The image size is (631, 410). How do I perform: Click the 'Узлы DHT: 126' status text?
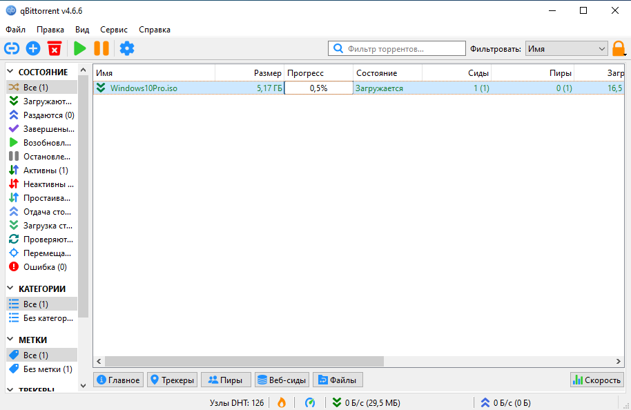click(x=237, y=402)
